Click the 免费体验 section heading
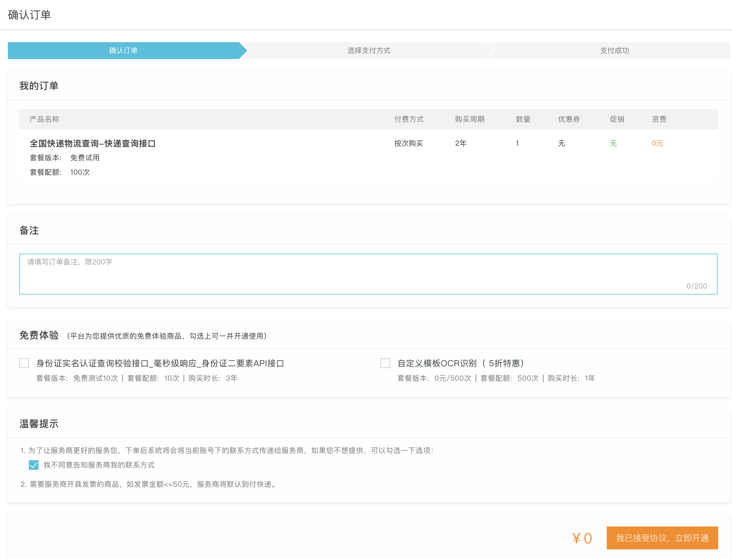 click(39, 335)
